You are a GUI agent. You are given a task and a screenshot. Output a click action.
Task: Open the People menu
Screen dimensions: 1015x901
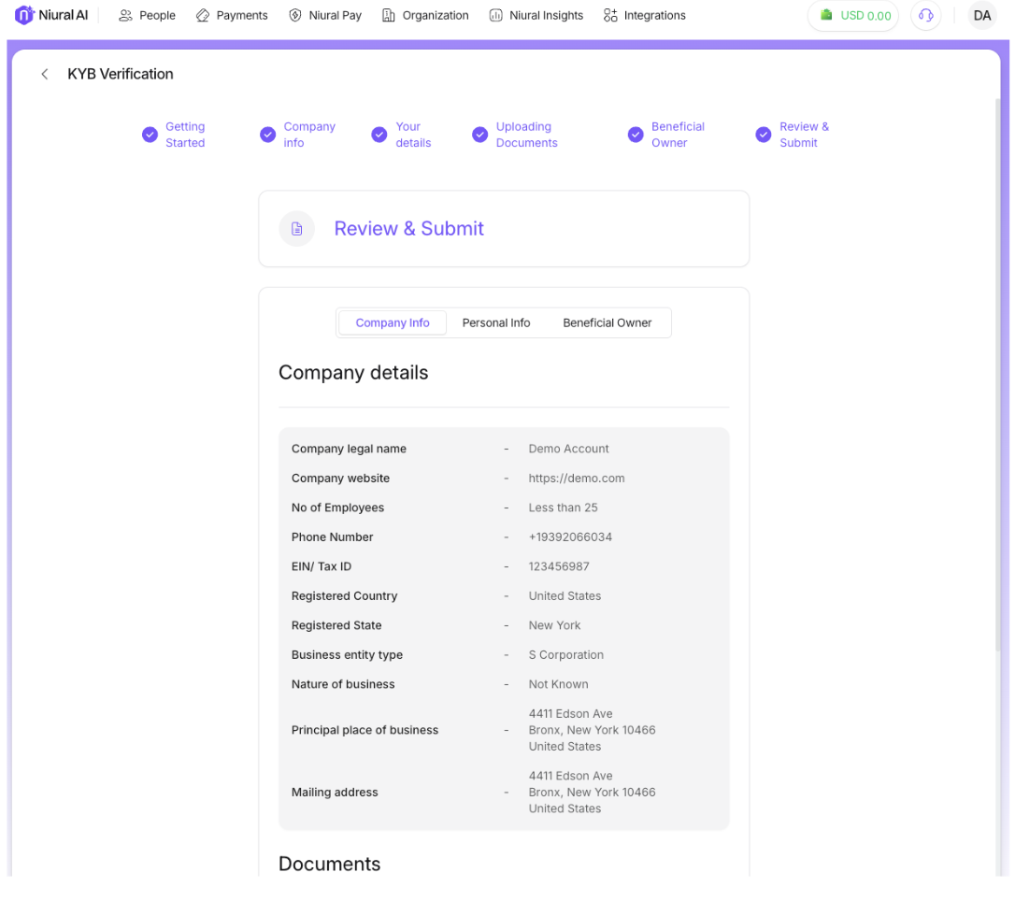click(148, 16)
